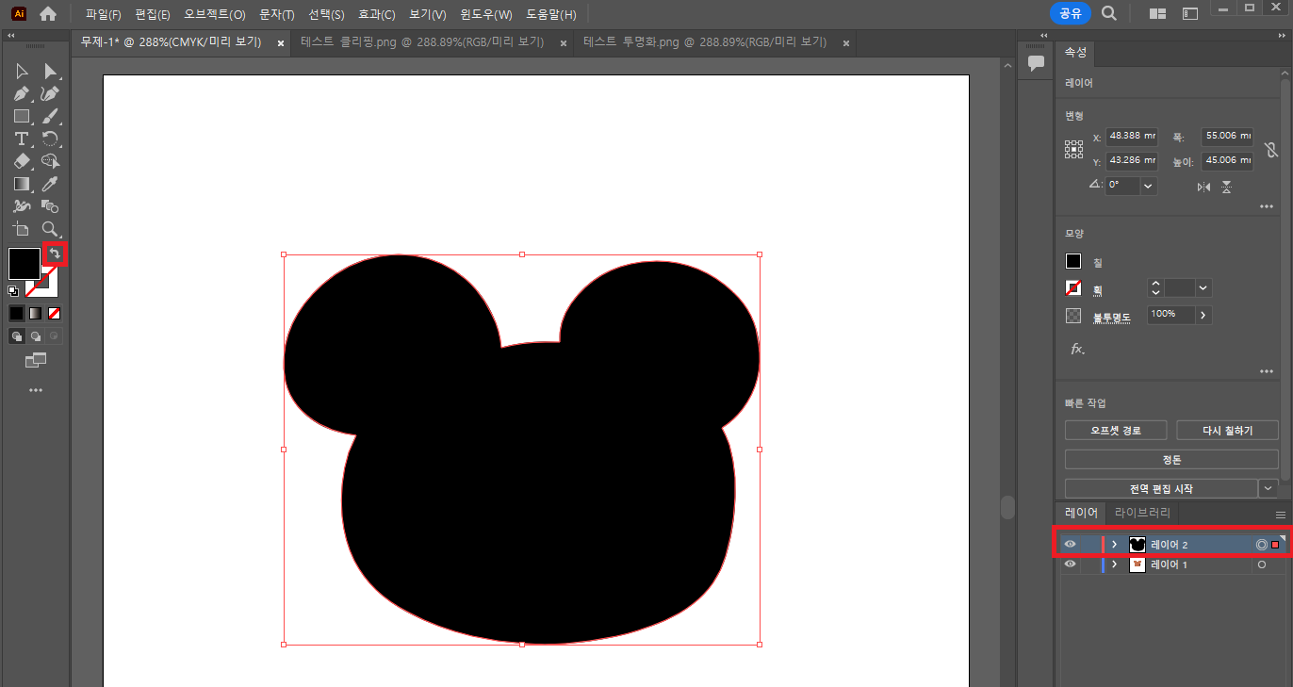
Task: Open more options in the 변형 section
Action: [1267, 206]
